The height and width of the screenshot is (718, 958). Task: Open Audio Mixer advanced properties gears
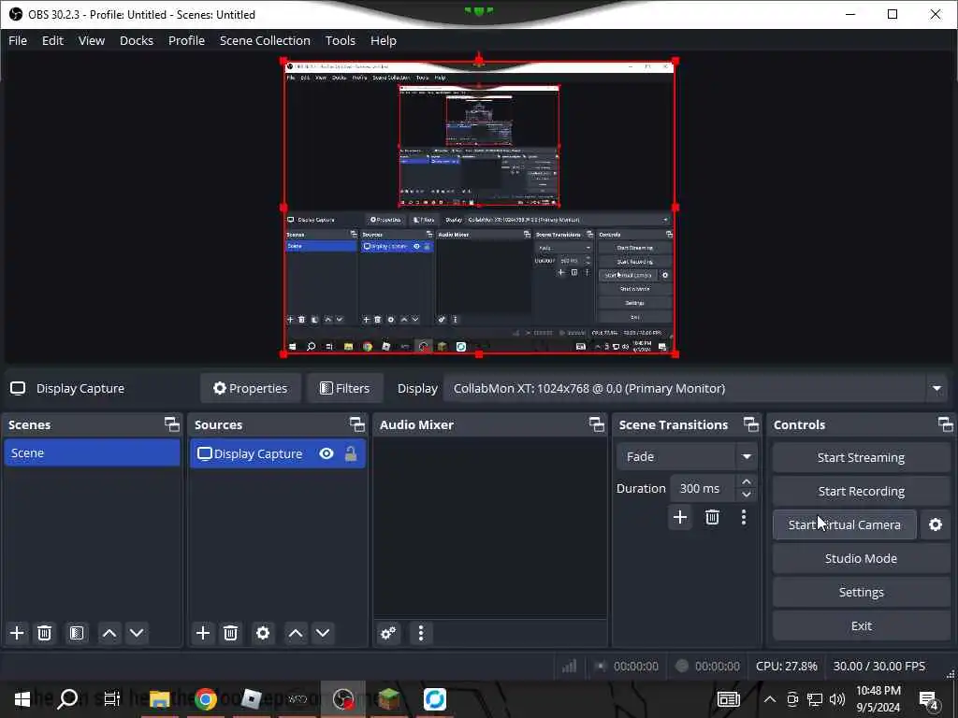(x=388, y=633)
